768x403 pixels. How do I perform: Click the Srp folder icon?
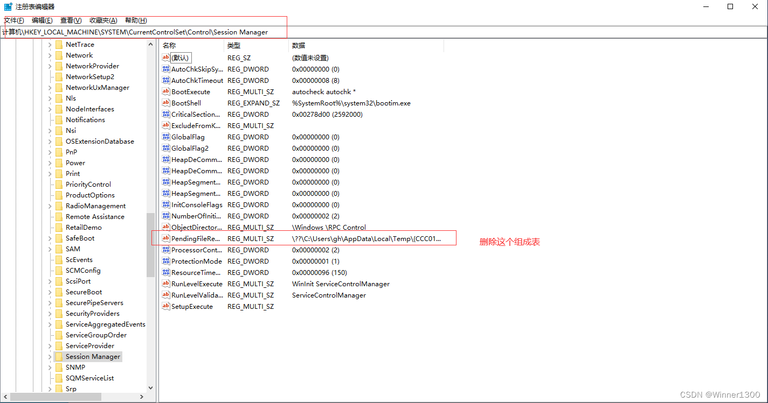click(x=59, y=389)
